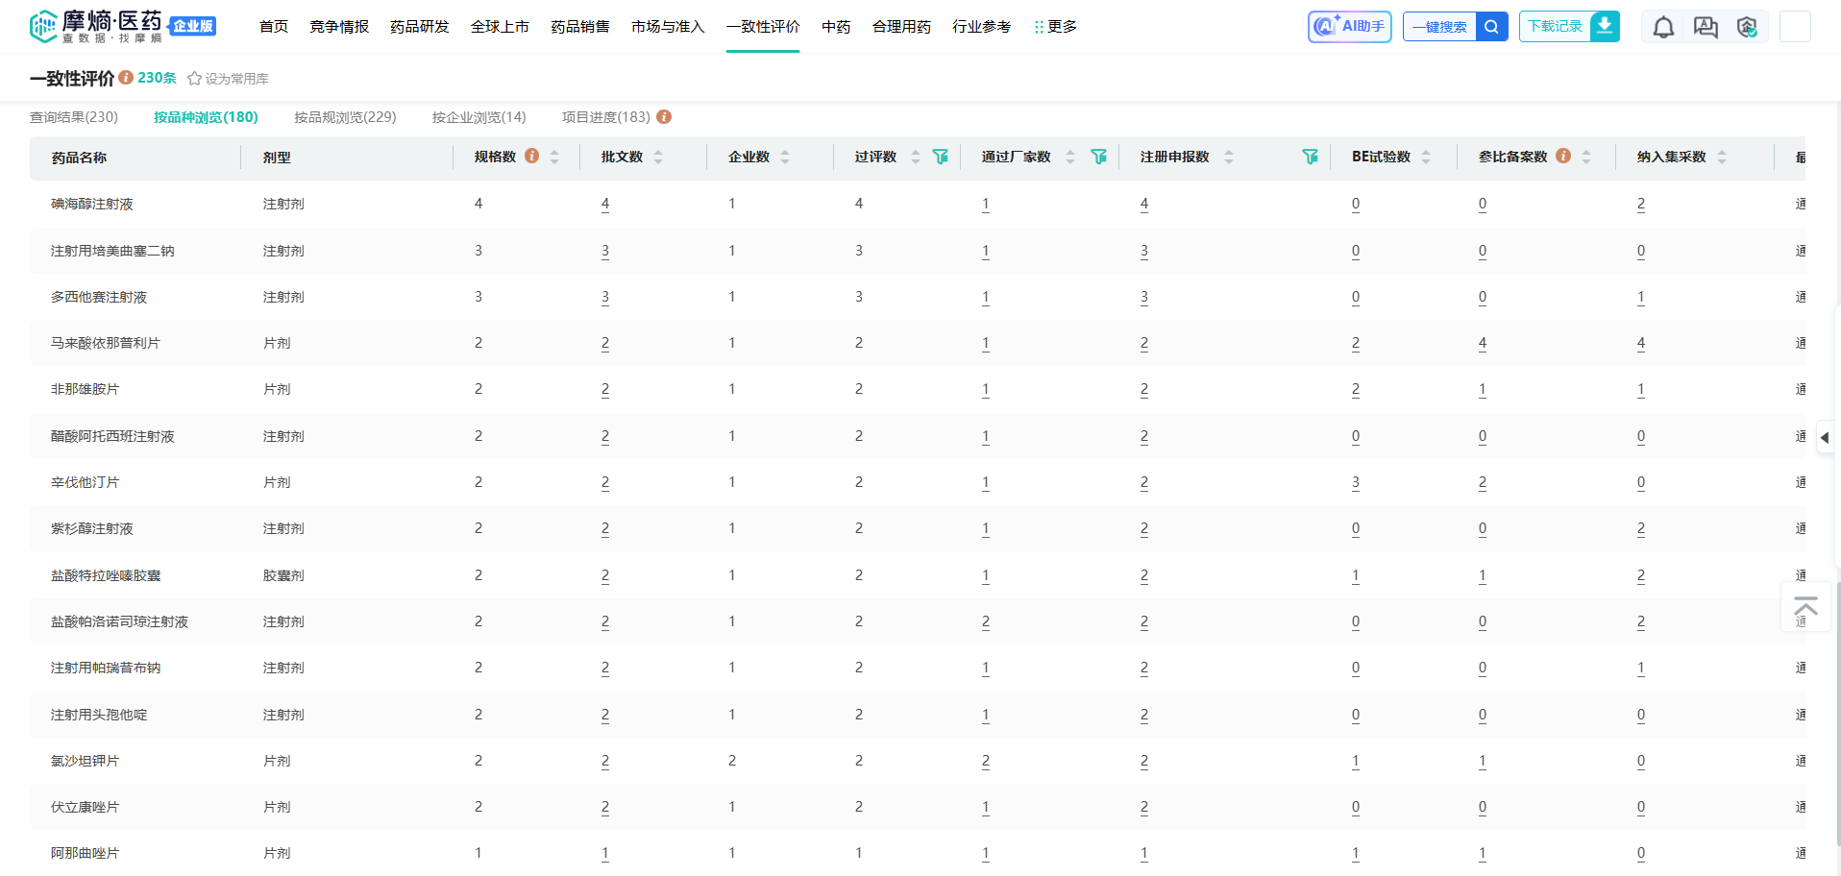Open 药品研发 in top navigation
The height and width of the screenshot is (876, 1841).
click(419, 27)
